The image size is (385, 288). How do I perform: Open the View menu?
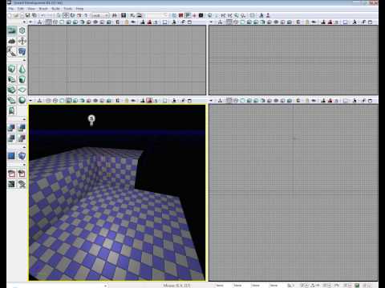coord(31,9)
